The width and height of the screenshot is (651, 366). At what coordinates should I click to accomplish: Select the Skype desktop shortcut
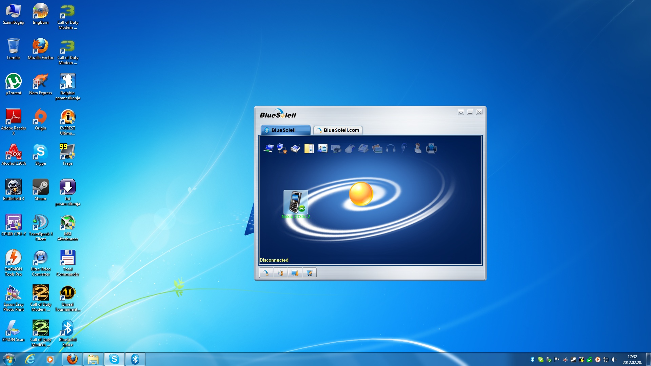coord(40,155)
